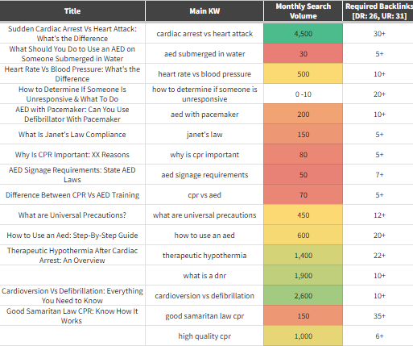
Task: Click the 'How to Use an Aed' title cell
Action: [72, 235]
